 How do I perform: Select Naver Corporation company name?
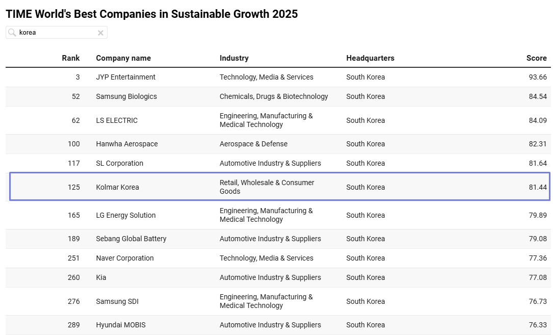(125, 258)
